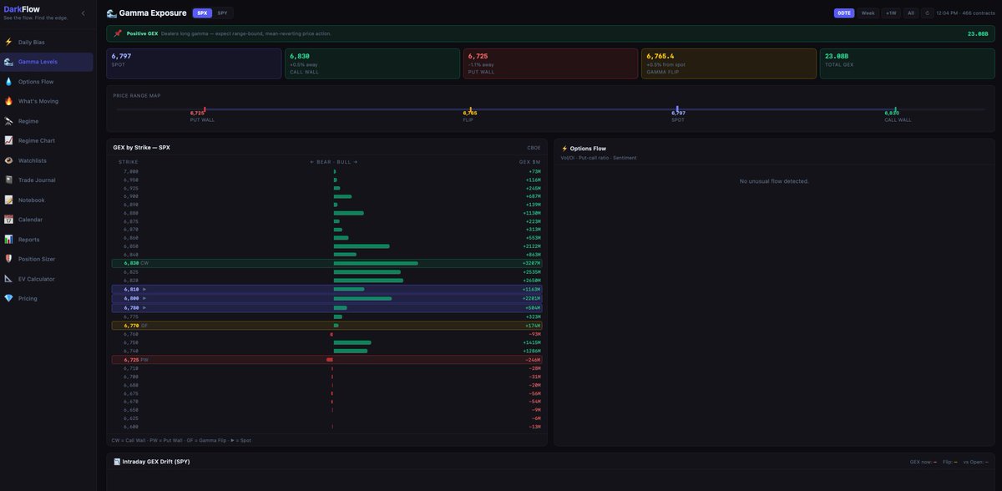The width and height of the screenshot is (1002, 491).
Task: Click the 23.08B Total GEX card
Action: click(908, 63)
